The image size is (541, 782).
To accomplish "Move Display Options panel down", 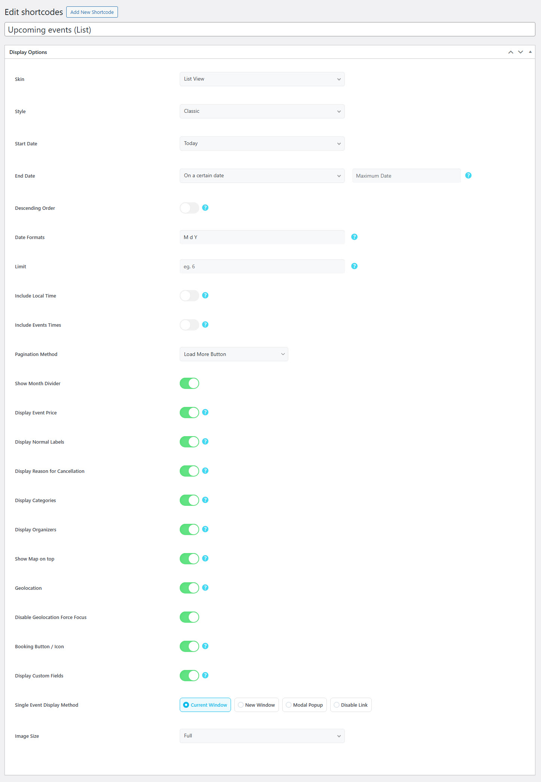I will 520,52.
